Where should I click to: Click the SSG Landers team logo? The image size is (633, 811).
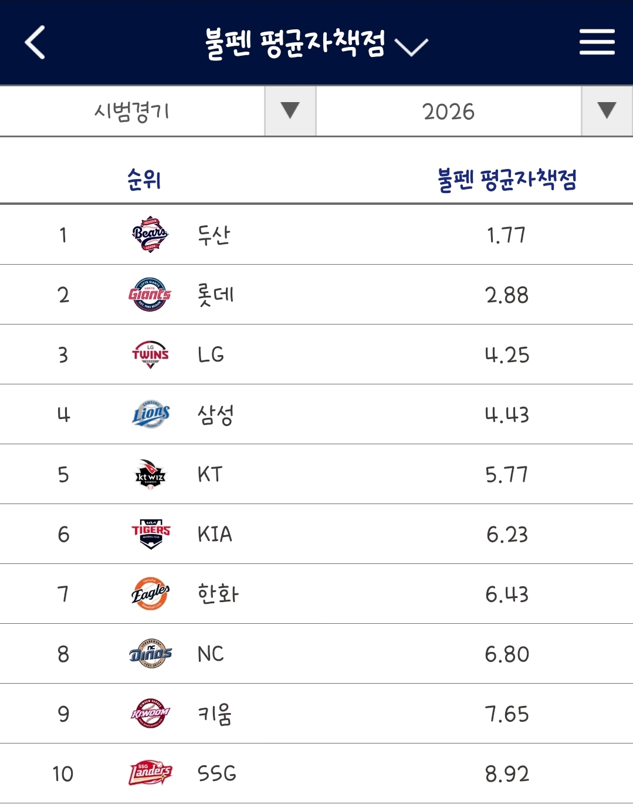150,773
